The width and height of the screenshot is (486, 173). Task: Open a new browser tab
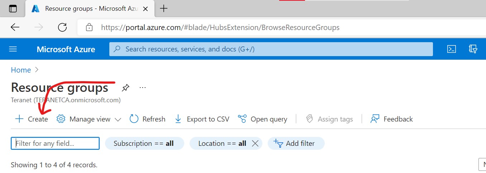[163, 9]
